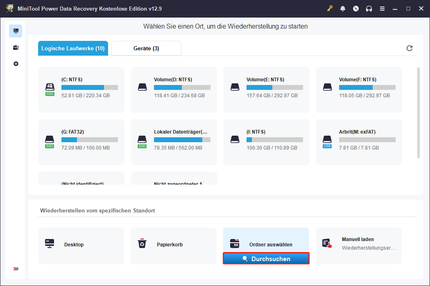Screen dimensions: 430x286
Task: Select Volume(D: NTFS) label
Action: click(173, 80)
